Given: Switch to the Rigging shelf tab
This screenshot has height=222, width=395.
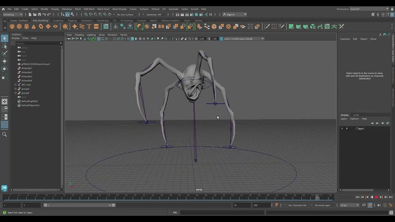Looking at the screenshot, I should click(x=72, y=20).
